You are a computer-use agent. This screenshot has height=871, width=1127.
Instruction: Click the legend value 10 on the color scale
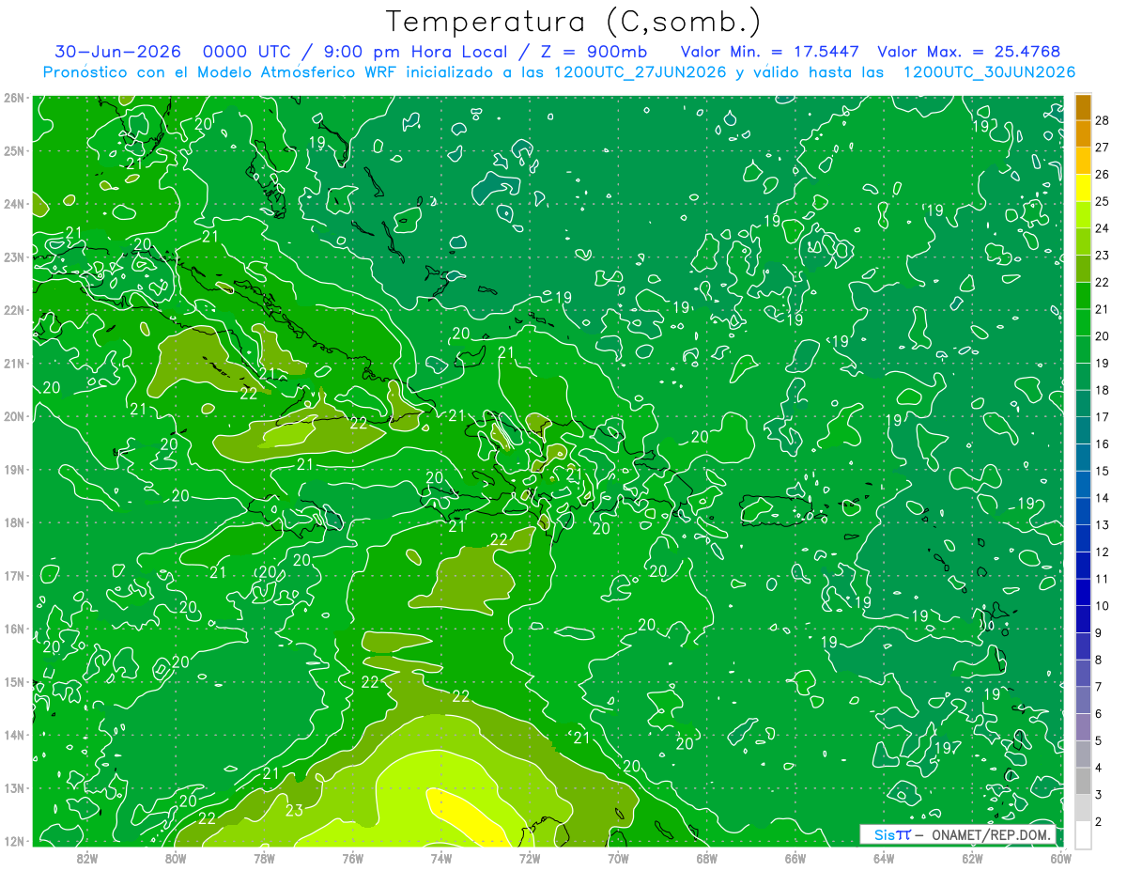1103,606
